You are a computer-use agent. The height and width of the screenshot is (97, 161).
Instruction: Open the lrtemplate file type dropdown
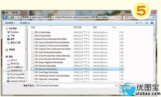point(128,86)
